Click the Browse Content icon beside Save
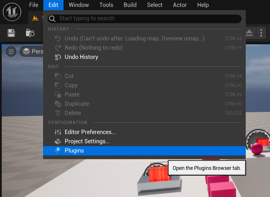 pos(30,33)
